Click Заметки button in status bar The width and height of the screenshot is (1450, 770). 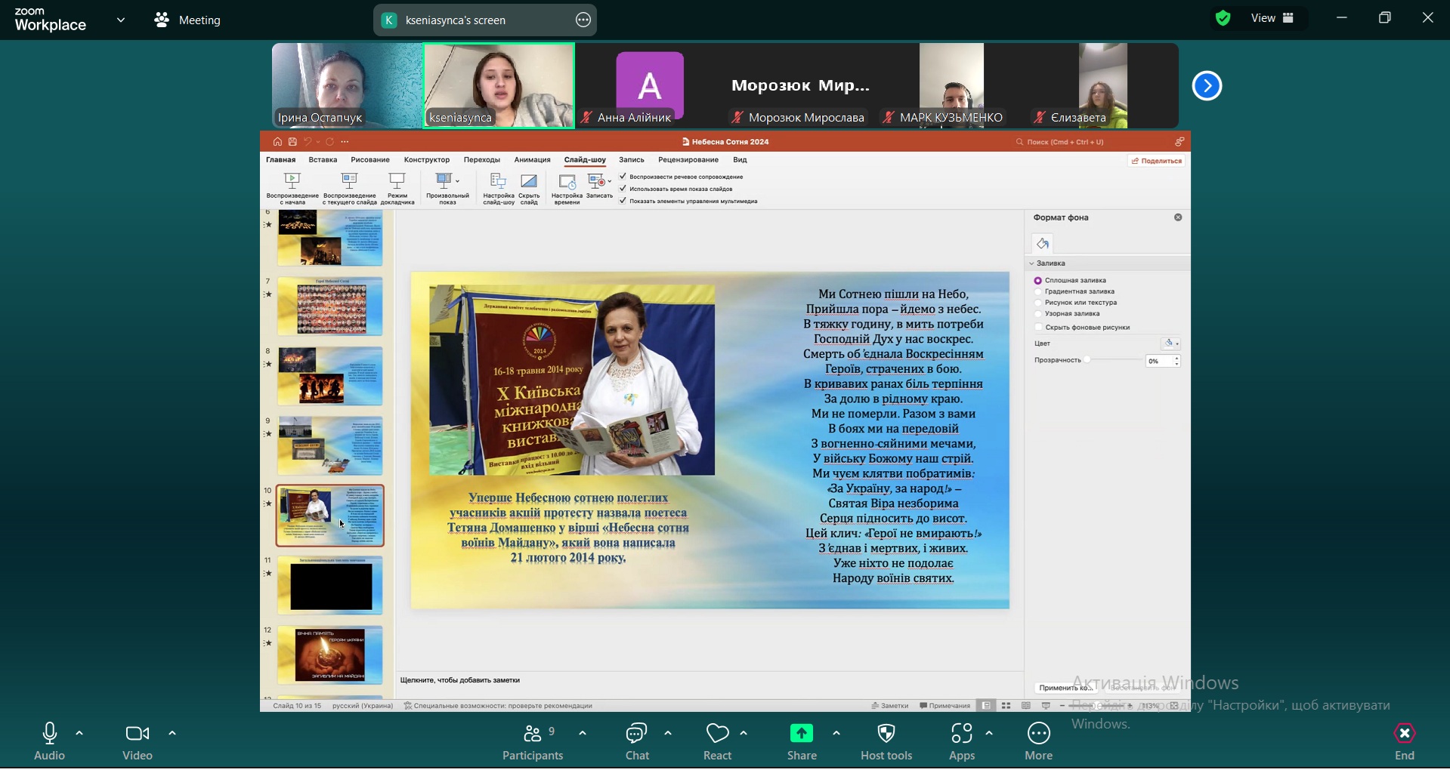[x=890, y=707]
